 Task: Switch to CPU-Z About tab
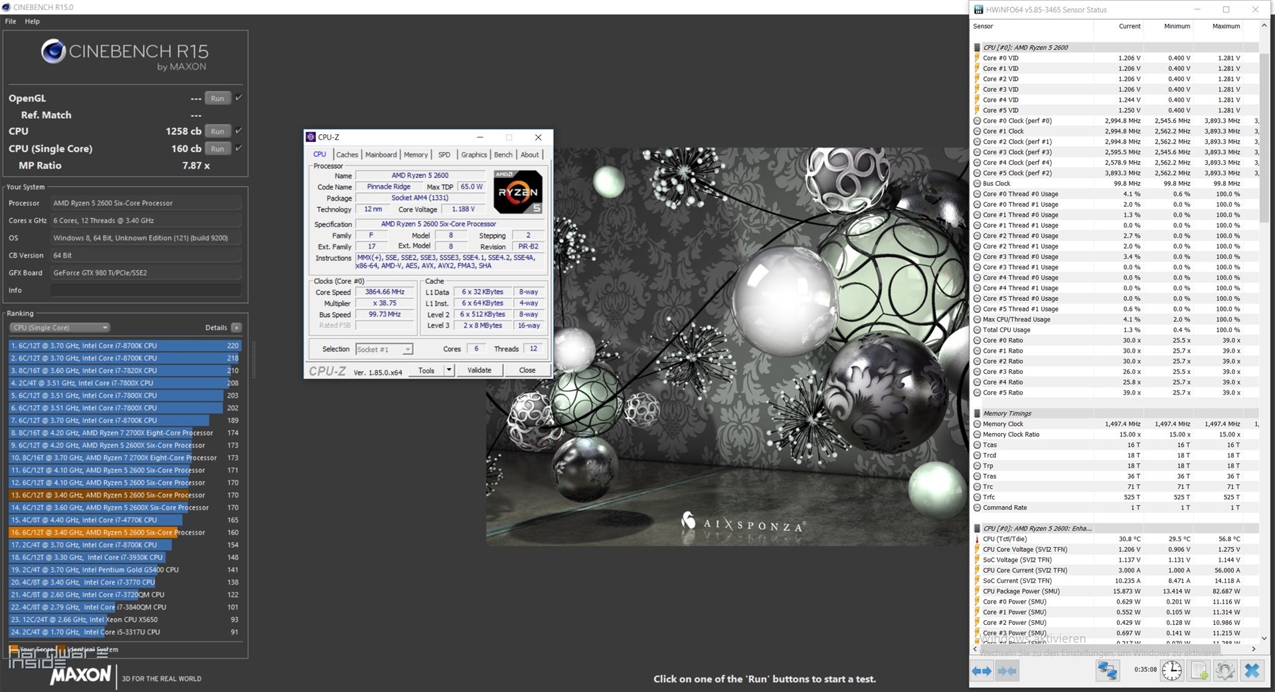point(530,155)
